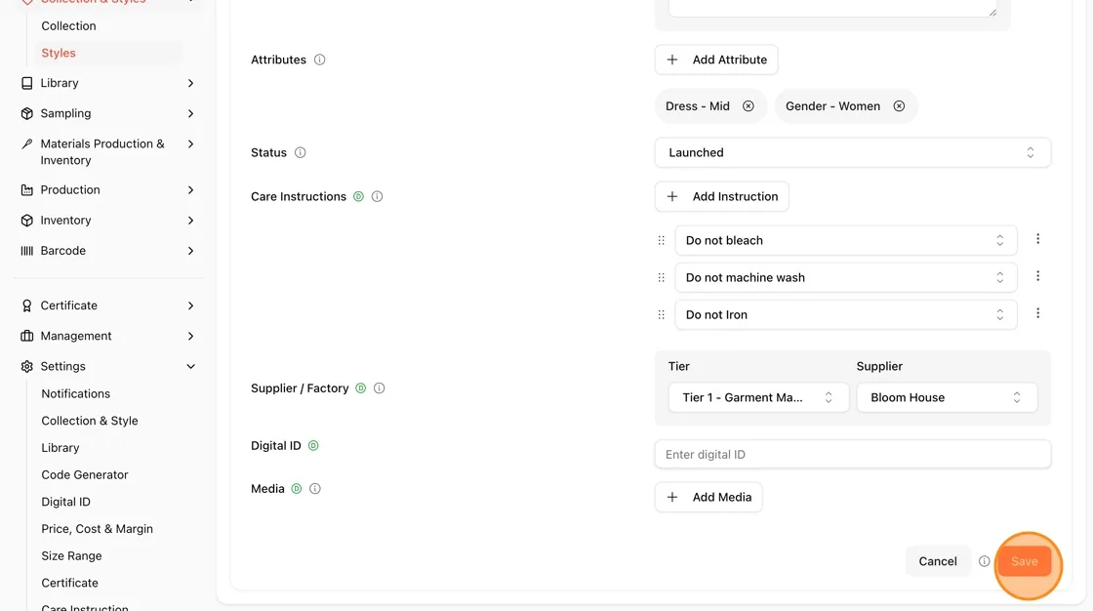Open the Do not machine wash dropdown
Image resolution: width=1093 pixels, height=611 pixels.
pyautogui.click(x=845, y=277)
